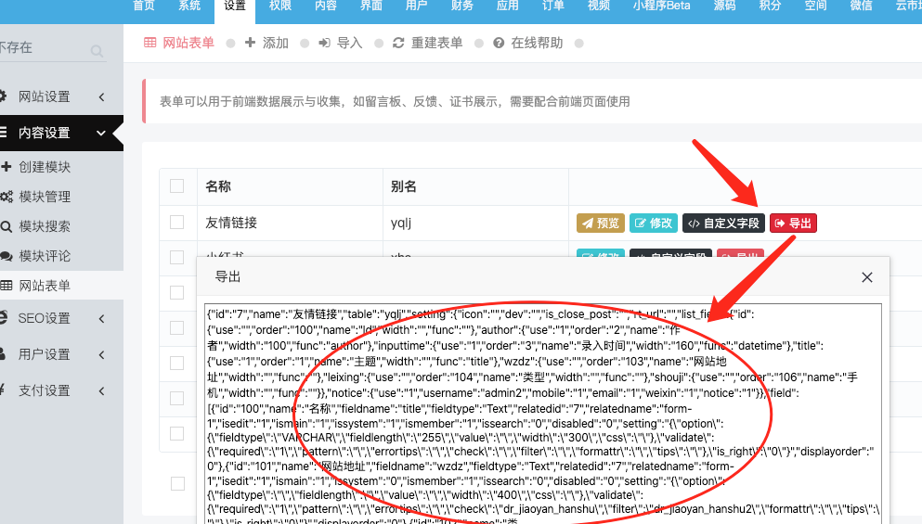922x524 pixels.
Task: Check the 友情链接 row checkbox
Action: click(177, 222)
